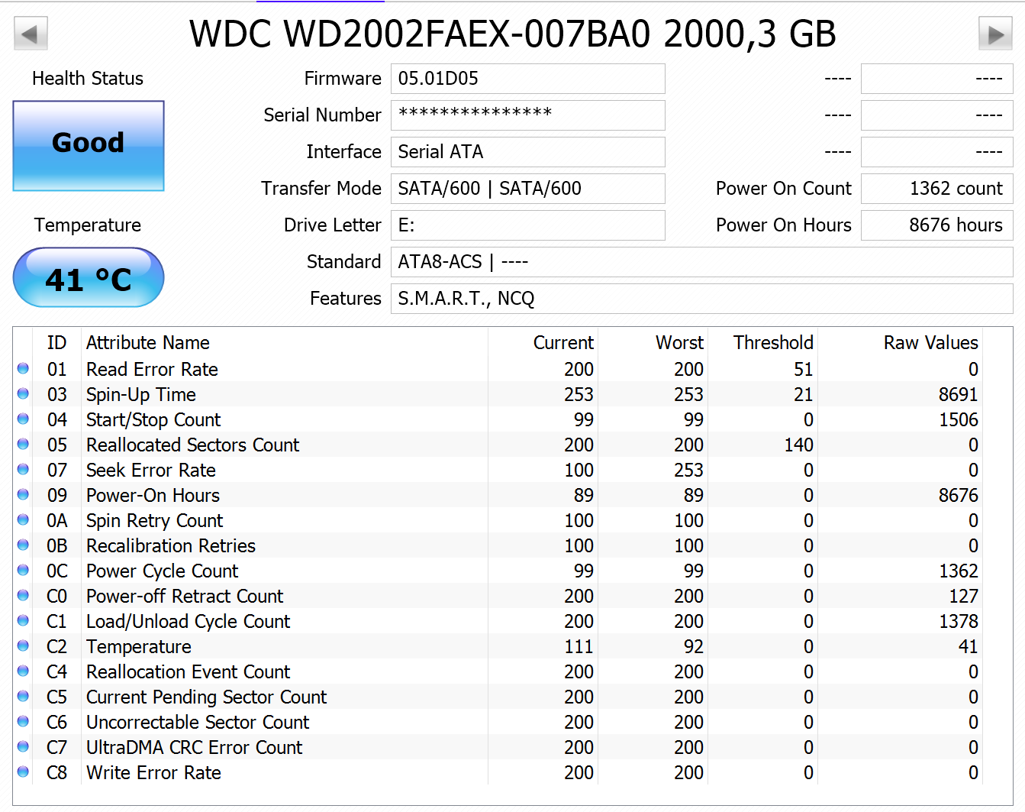Select the Spin-Up Time attribute name
The width and height of the screenshot is (1025, 812).
coord(141,395)
